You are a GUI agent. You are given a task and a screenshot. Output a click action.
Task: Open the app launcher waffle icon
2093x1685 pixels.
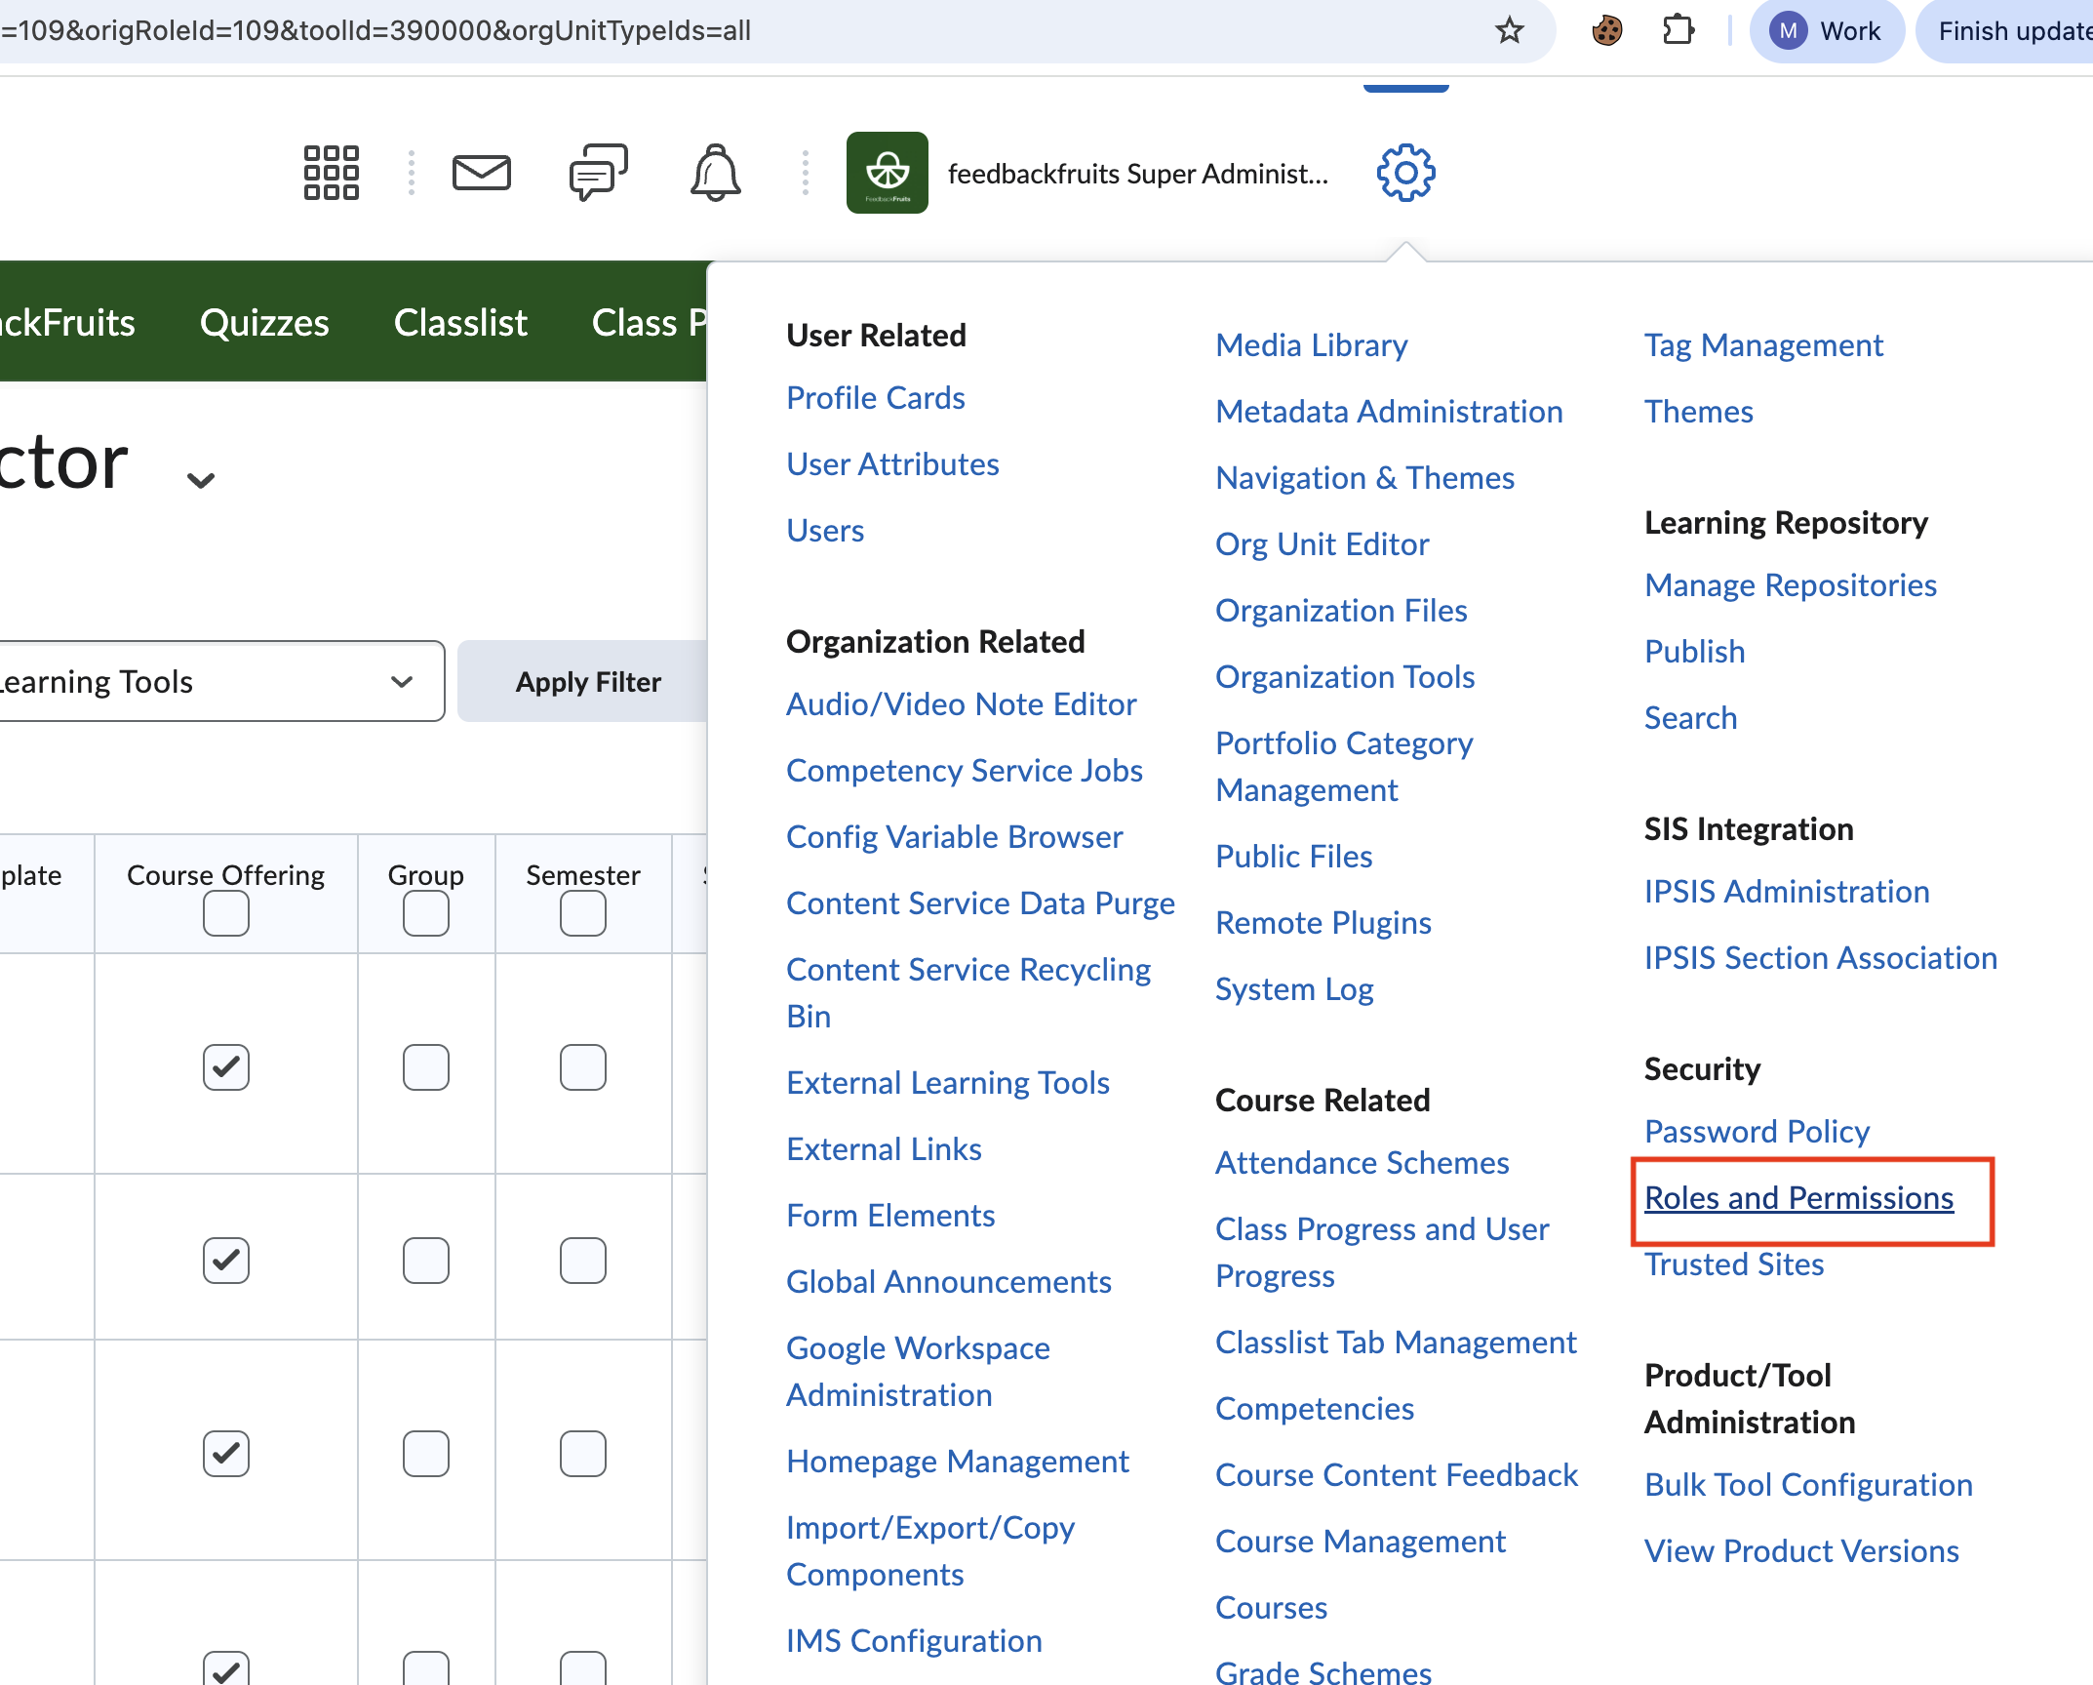point(331,172)
